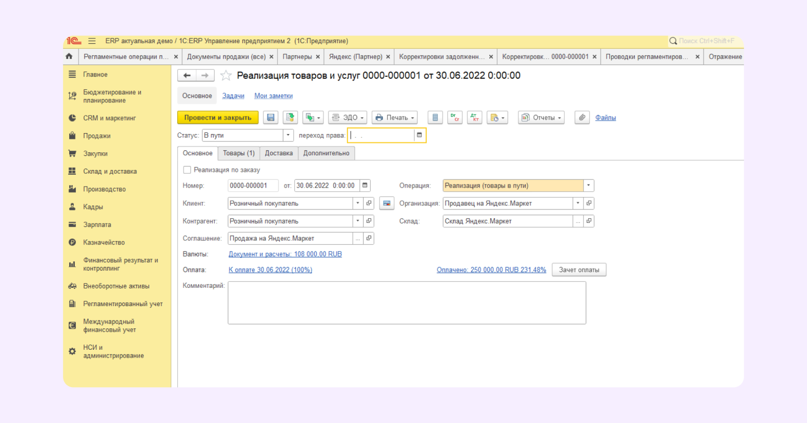Open Контрагент record with its open icon
This screenshot has height=423, width=807.
pyautogui.click(x=369, y=221)
